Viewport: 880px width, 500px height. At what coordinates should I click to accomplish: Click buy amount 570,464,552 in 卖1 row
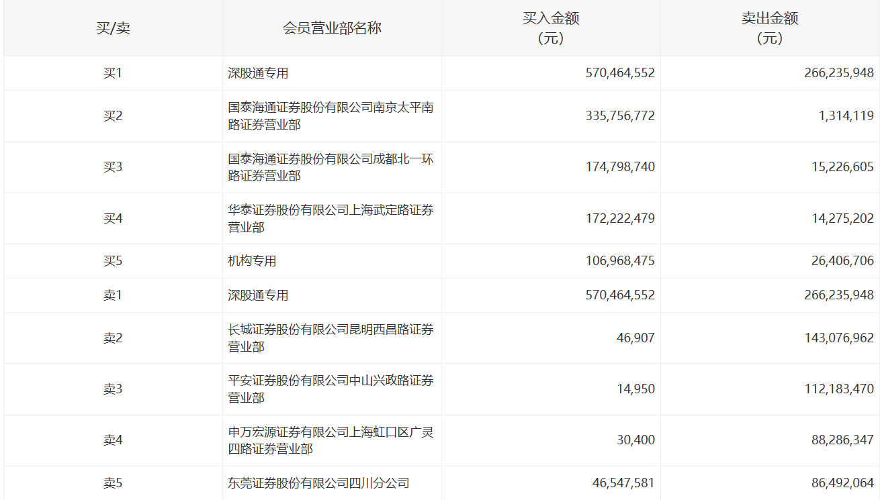pos(620,295)
